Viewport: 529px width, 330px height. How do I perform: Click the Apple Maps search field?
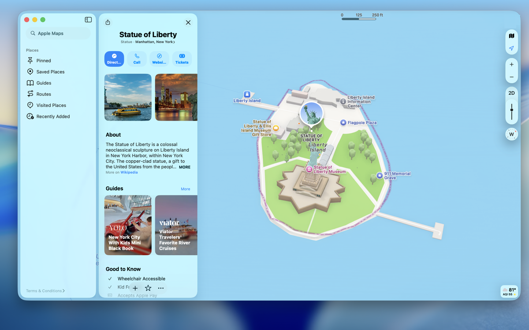point(58,33)
